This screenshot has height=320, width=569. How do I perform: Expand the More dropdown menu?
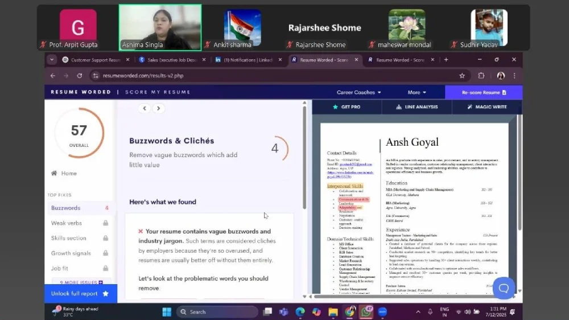coord(417,92)
